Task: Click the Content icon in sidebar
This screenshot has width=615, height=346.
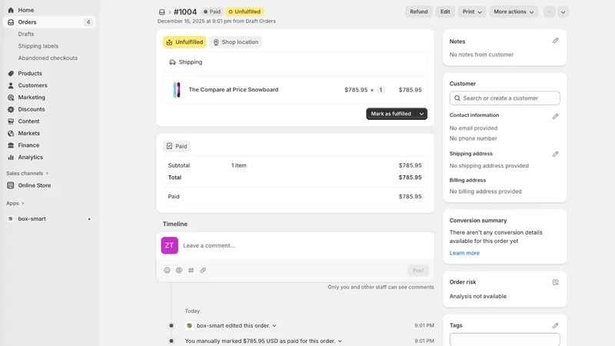Action: (x=11, y=121)
